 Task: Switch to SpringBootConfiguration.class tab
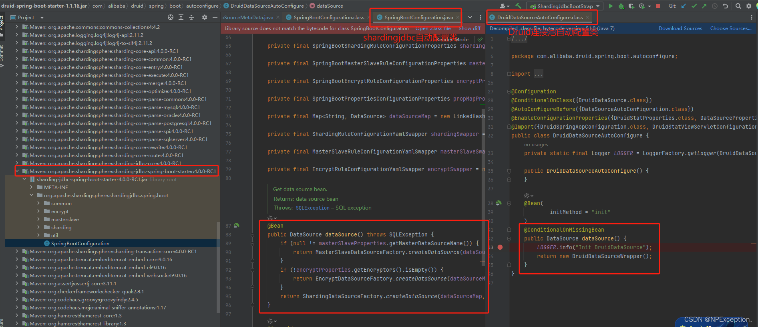[x=329, y=17]
